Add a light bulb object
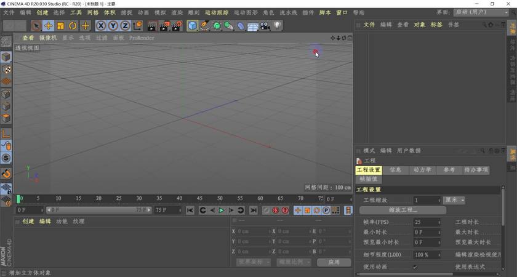The image size is (517, 277). pos(278,26)
